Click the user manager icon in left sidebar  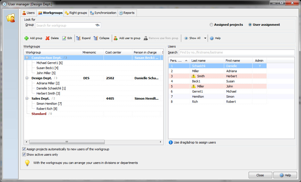click(11, 18)
